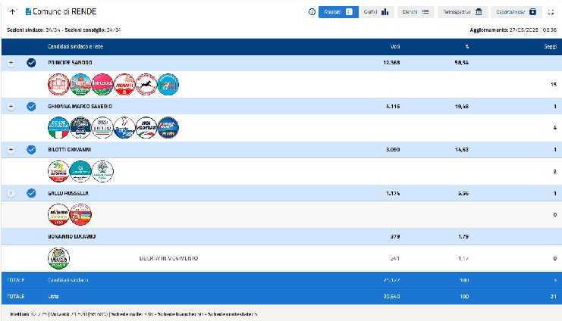This screenshot has width=562, height=321.
Task: Toggle the checkmark for BILOTTI GIOVANNI
Action: pos(31,150)
